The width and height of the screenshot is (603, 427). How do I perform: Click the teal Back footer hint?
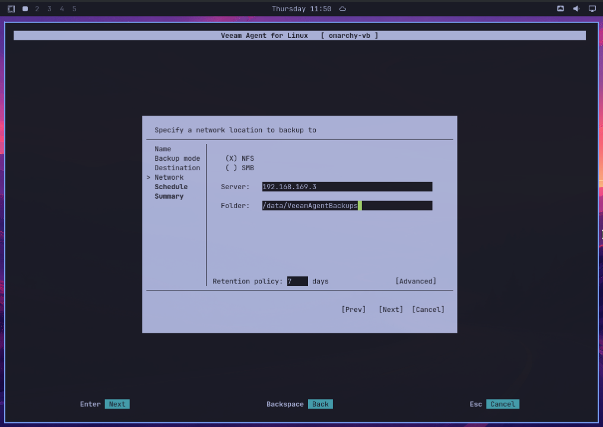(320, 404)
